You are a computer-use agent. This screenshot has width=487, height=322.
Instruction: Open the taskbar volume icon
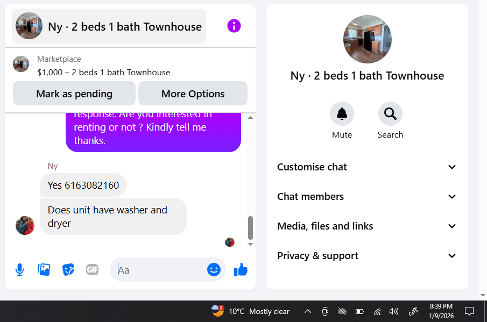393,311
